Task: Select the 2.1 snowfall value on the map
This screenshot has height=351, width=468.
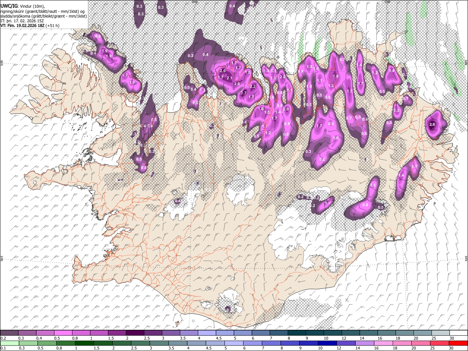Action: [x=230, y=78]
